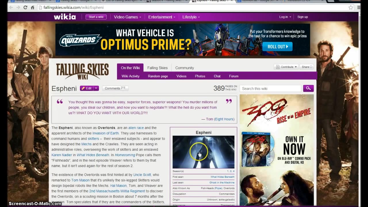Image resolution: width=368 pixels, height=207 pixels.
Task: Open the Invasion of Earth link
Action: coord(106,133)
